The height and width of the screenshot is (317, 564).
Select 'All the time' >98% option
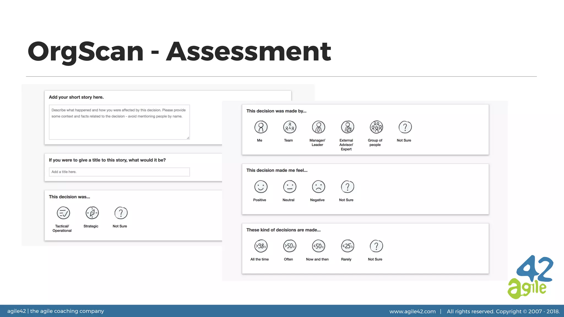[261, 246]
